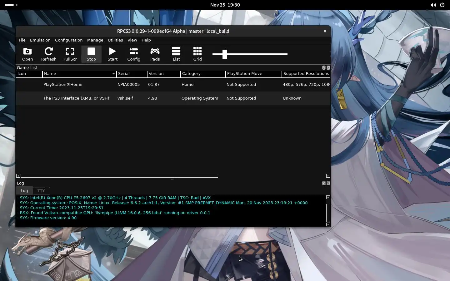Open the Utilities menu
The width and height of the screenshot is (450, 281).
coord(115,40)
